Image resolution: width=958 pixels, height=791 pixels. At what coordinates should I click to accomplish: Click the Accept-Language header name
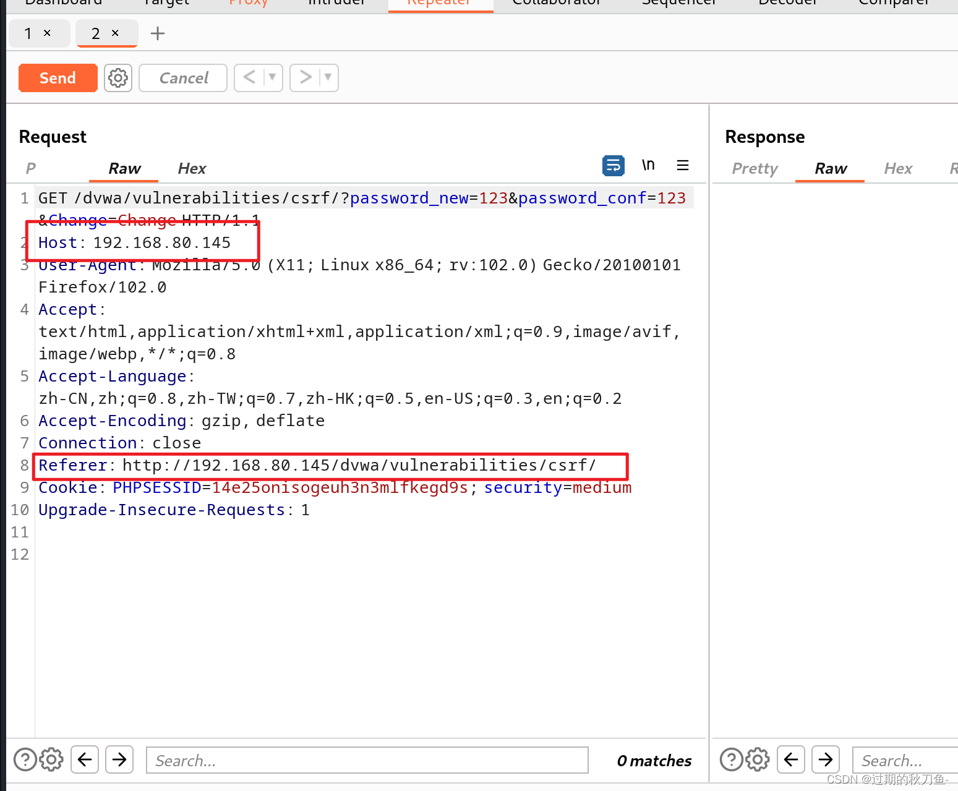113,376
